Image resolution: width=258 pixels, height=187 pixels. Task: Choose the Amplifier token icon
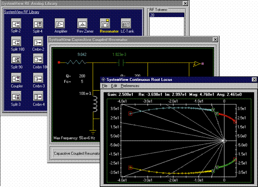coord(60,23)
